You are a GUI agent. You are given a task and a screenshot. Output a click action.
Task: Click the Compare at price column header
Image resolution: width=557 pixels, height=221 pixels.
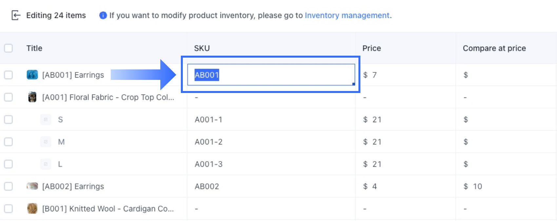(494, 48)
